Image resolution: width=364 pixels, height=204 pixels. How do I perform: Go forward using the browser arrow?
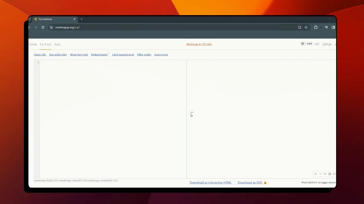pyautogui.click(x=35, y=27)
